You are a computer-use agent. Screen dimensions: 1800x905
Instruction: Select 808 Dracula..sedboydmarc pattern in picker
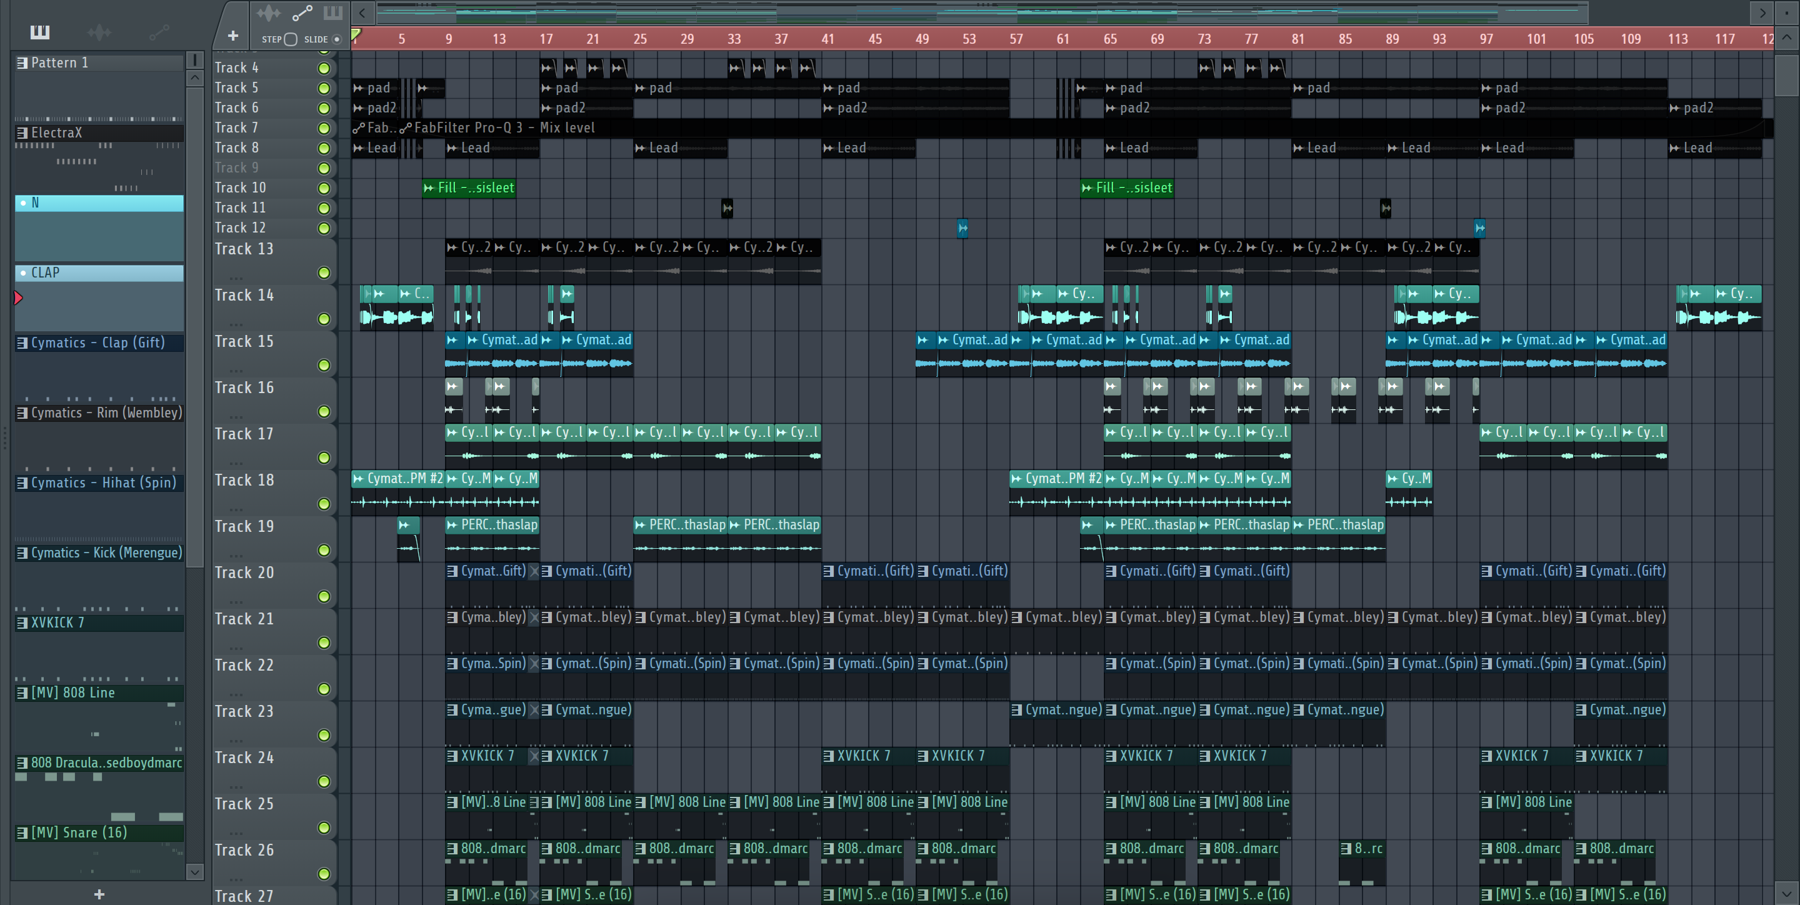pos(99,762)
